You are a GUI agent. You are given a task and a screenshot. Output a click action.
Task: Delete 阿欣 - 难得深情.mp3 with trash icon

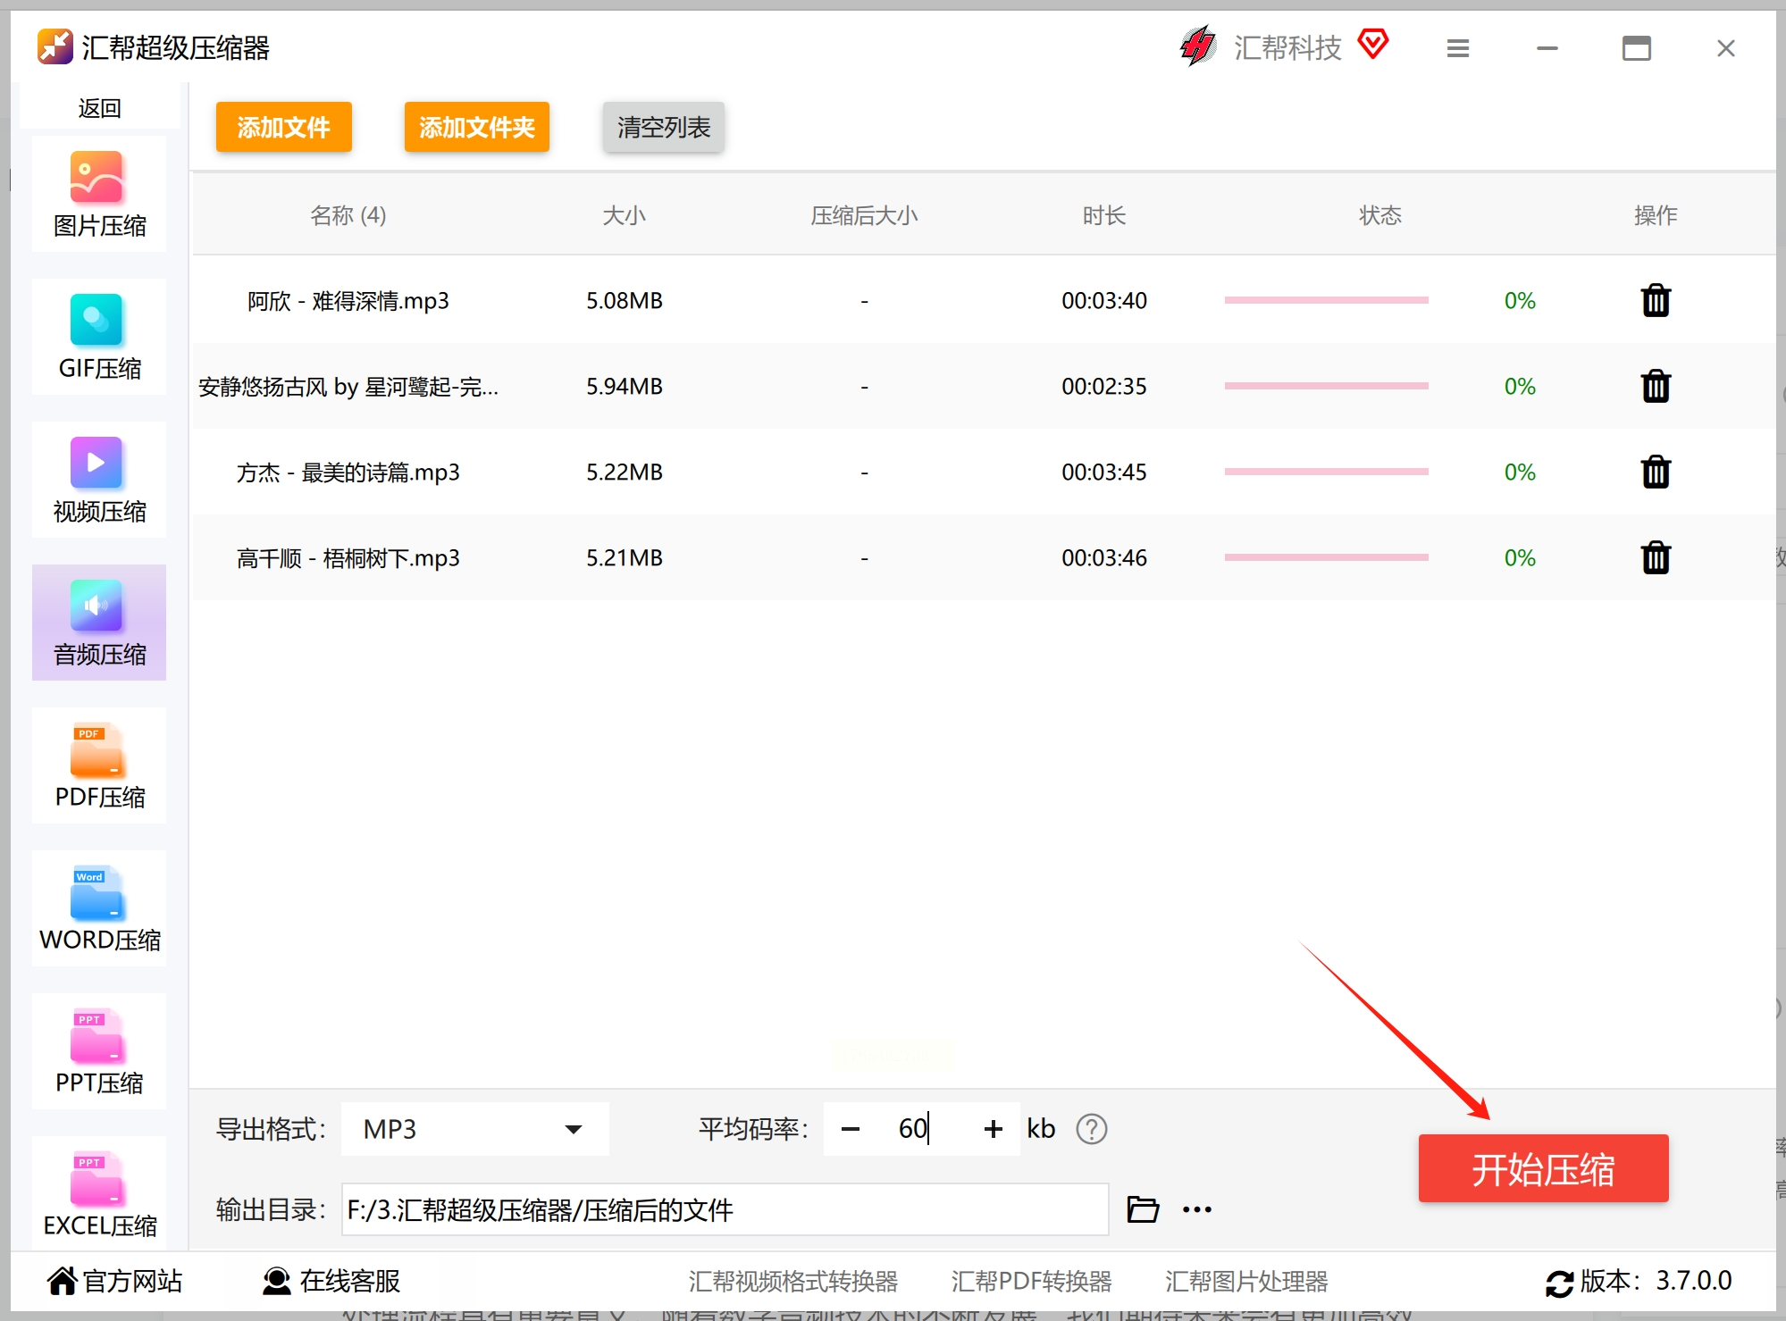point(1655,301)
